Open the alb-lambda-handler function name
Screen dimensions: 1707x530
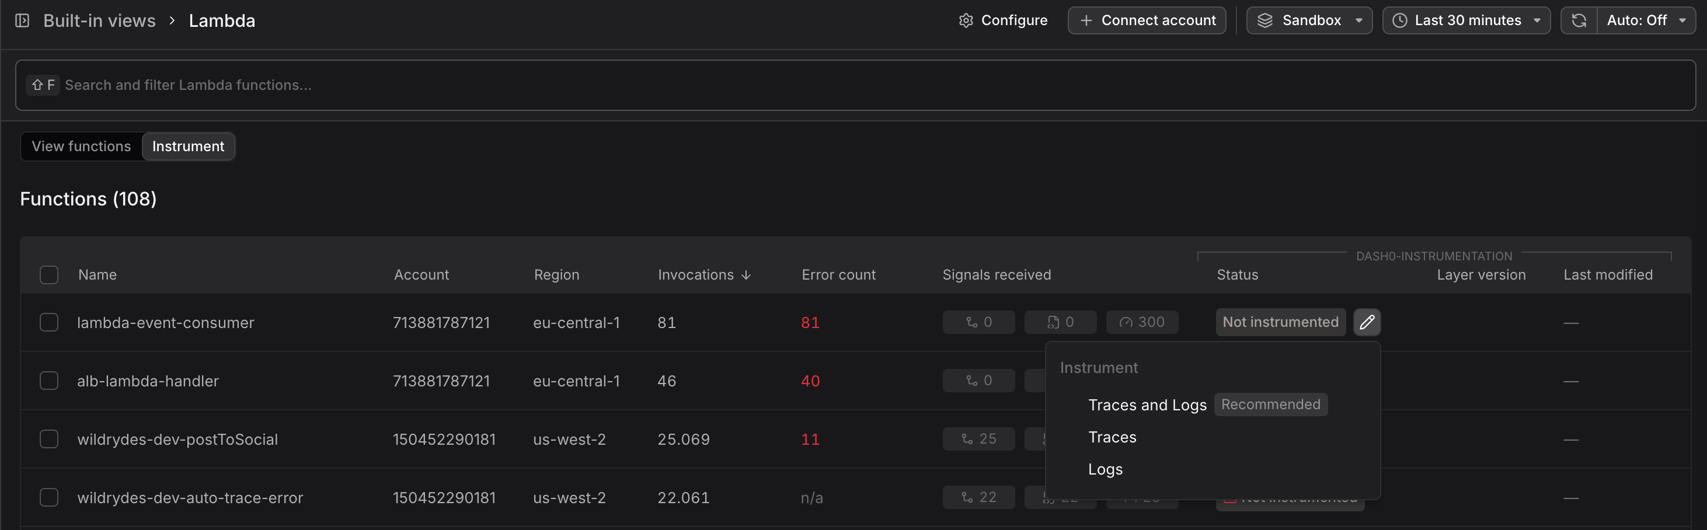[x=148, y=381]
